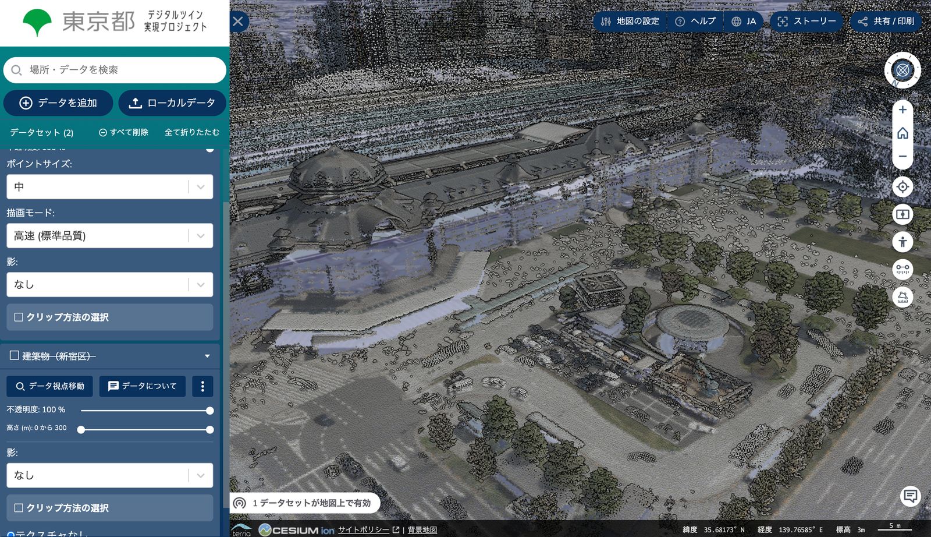Click the ローカルデータ upload button
The image size is (931, 537).
[172, 103]
